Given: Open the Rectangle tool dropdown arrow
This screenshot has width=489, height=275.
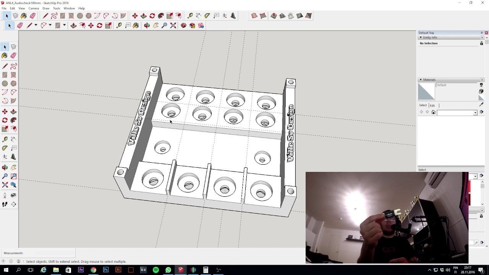Looking at the screenshot, I should tap(64, 25).
